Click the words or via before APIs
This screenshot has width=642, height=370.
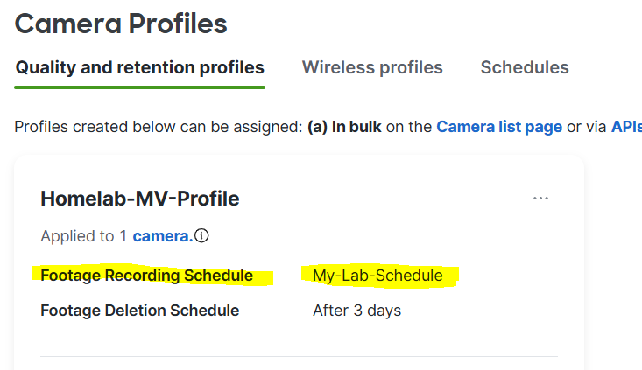(586, 127)
